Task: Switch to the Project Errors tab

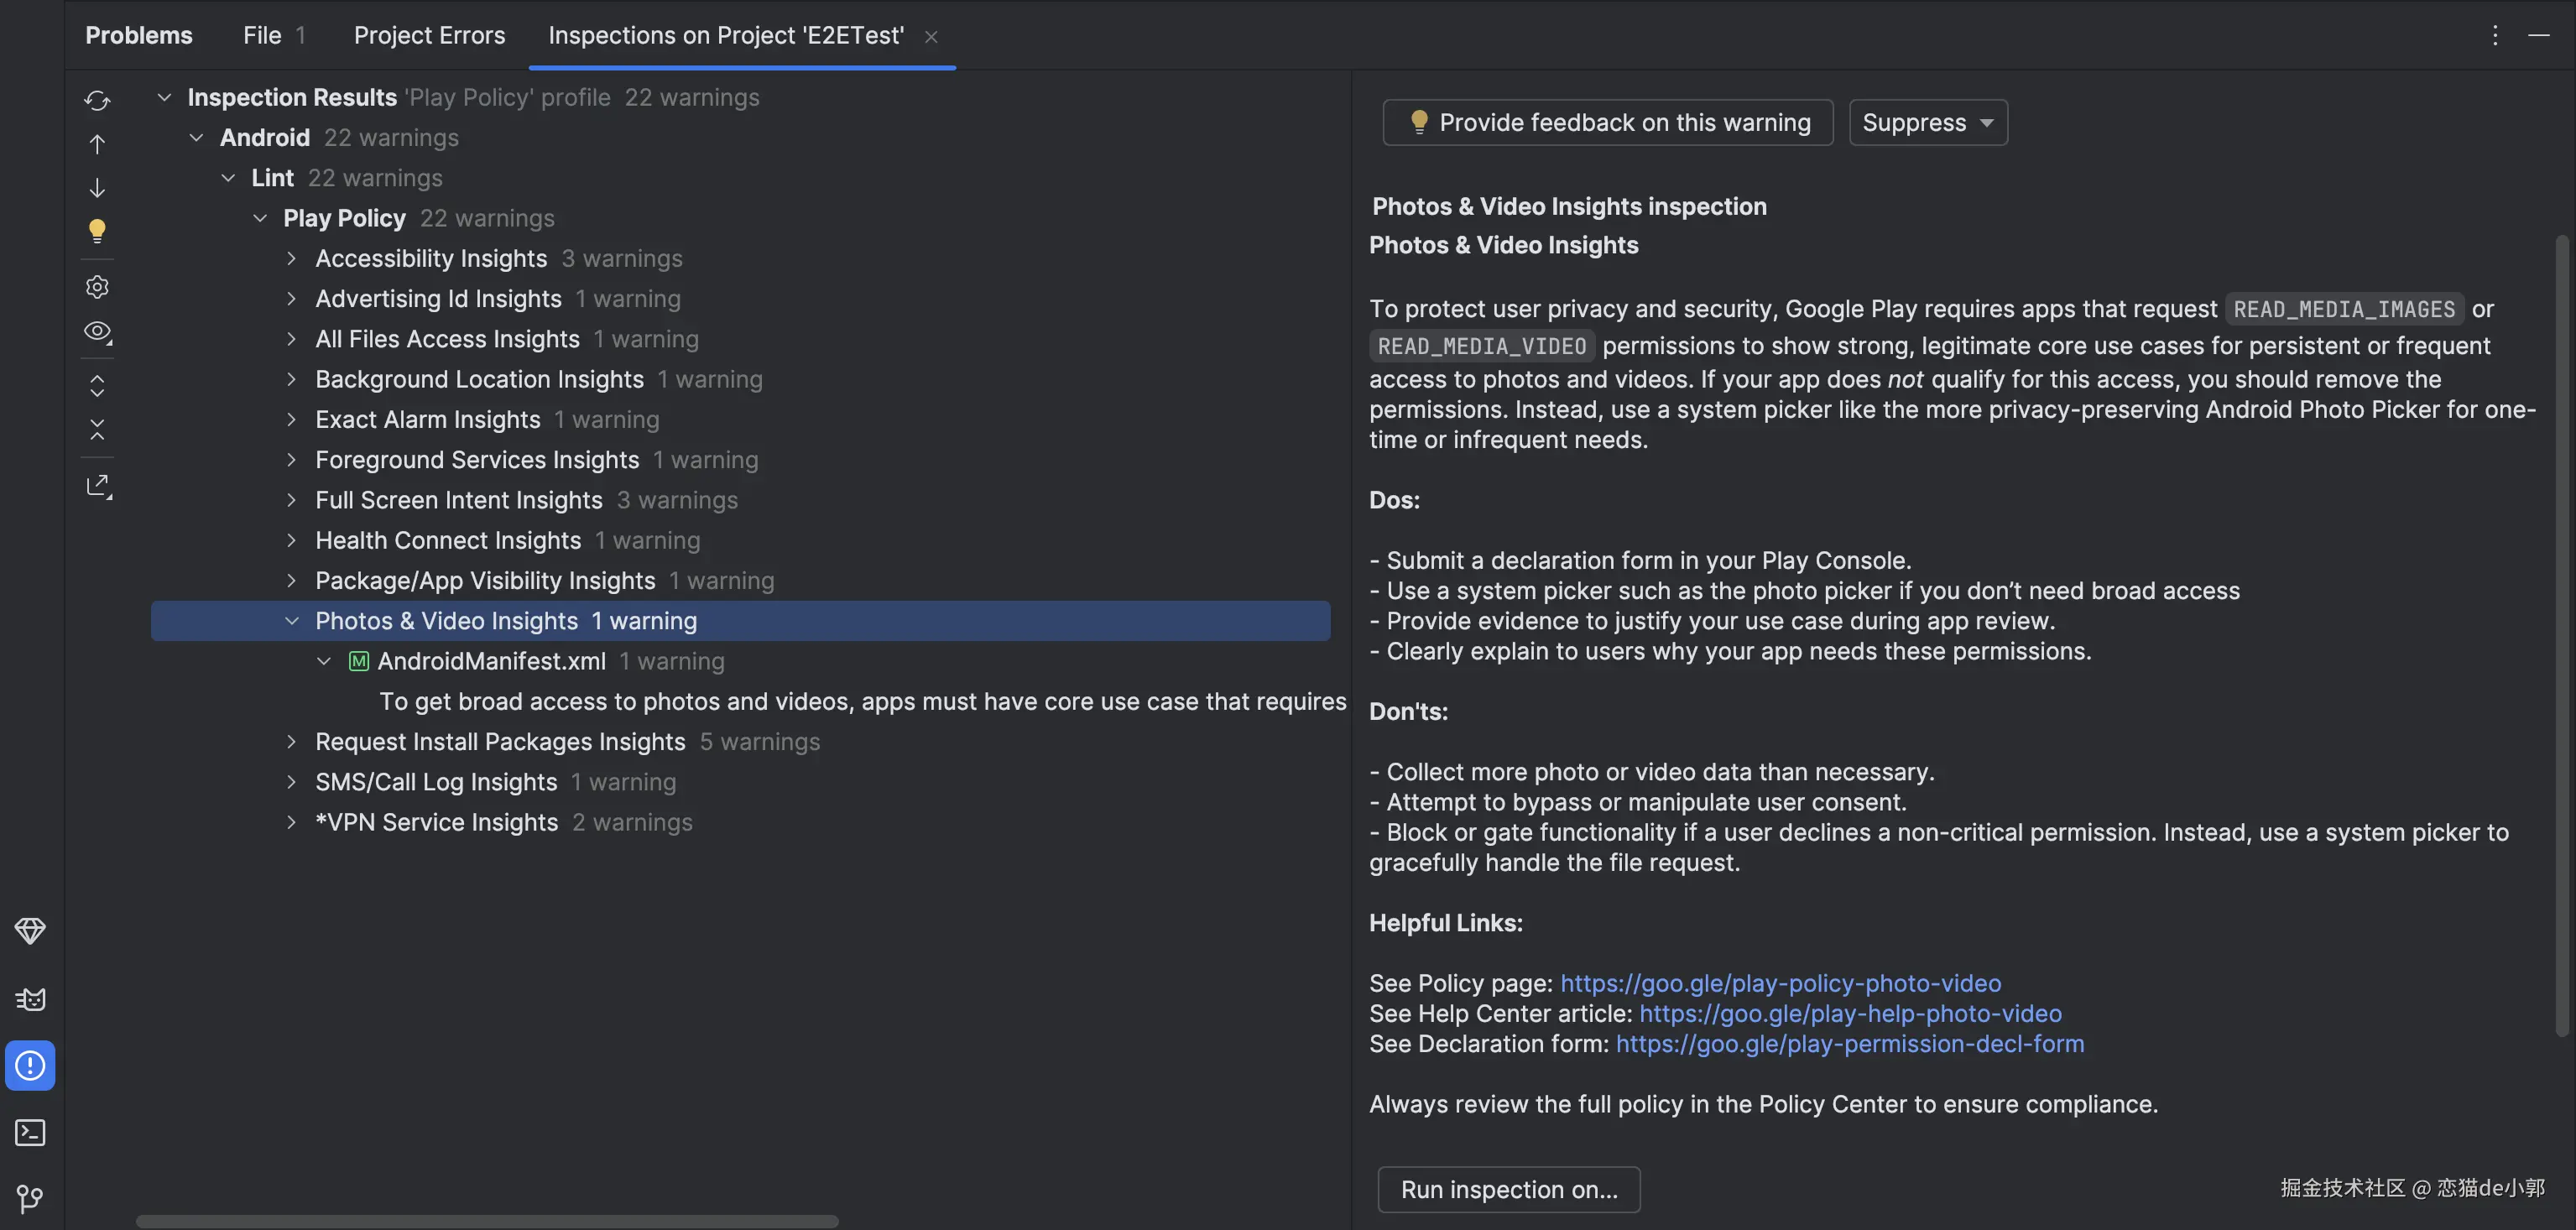Action: [429, 36]
